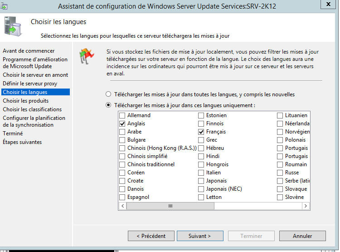Open the Étapes suivantes step
Viewport: 340px width, 252px height.
pos(22,142)
